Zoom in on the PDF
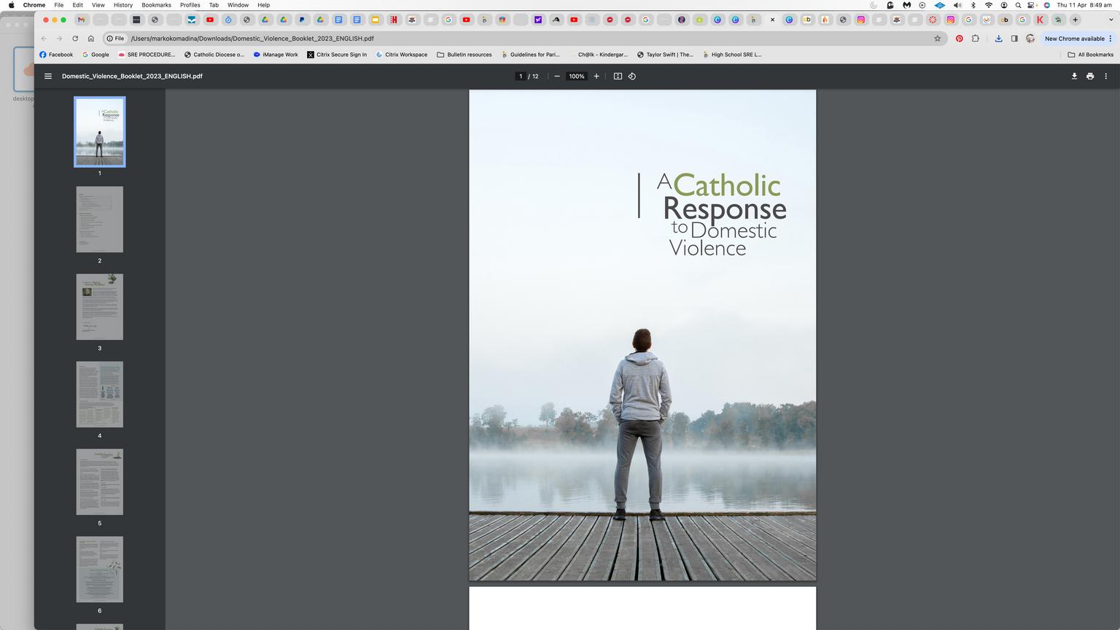 pyautogui.click(x=596, y=76)
